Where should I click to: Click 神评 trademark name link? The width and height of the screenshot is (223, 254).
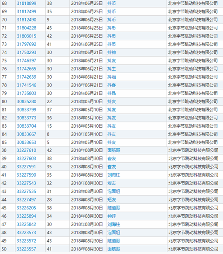click(112, 216)
